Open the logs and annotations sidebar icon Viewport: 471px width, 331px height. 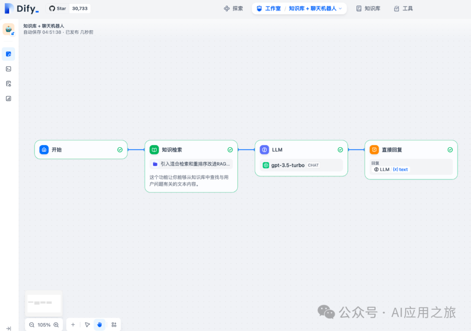tap(8, 84)
